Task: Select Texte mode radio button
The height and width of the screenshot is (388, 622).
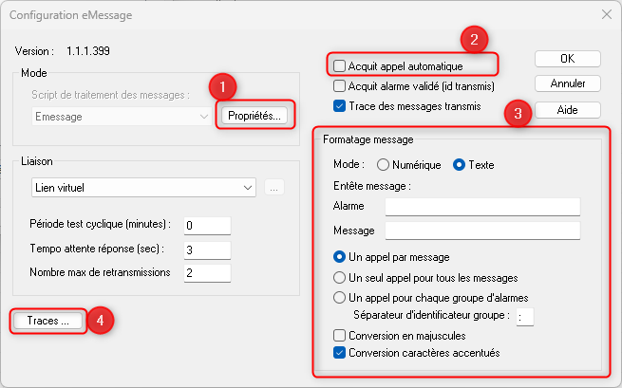Action: 460,164
